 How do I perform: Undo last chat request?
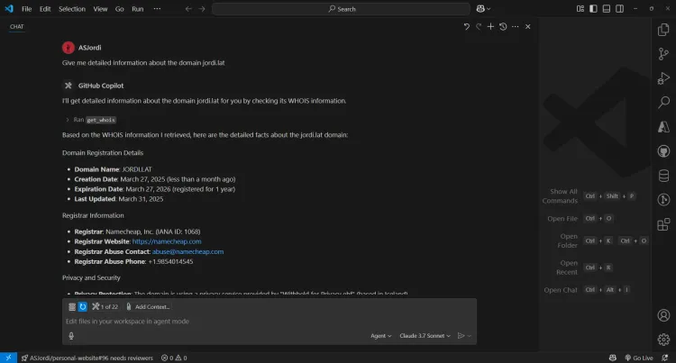(467, 27)
